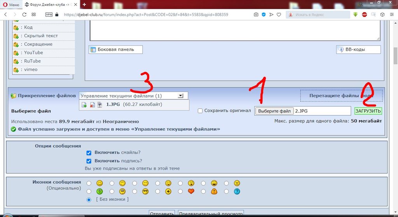
Task: Uncheck «Включить смайлы?» option
Action: pyautogui.click(x=89, y=153)
